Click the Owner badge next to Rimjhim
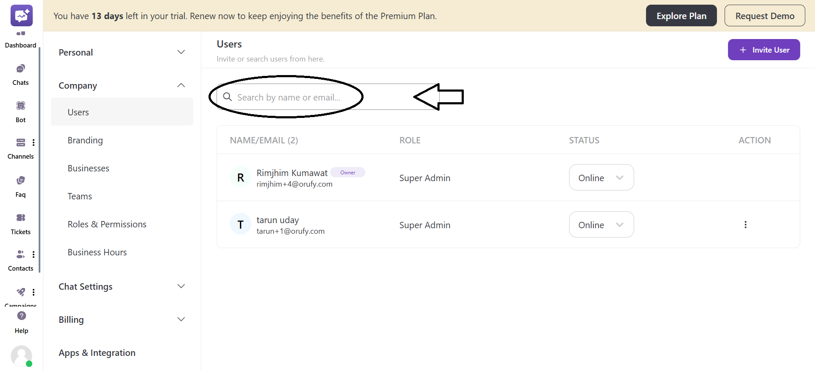Viewport: 815px width, 372px height. 347,172
